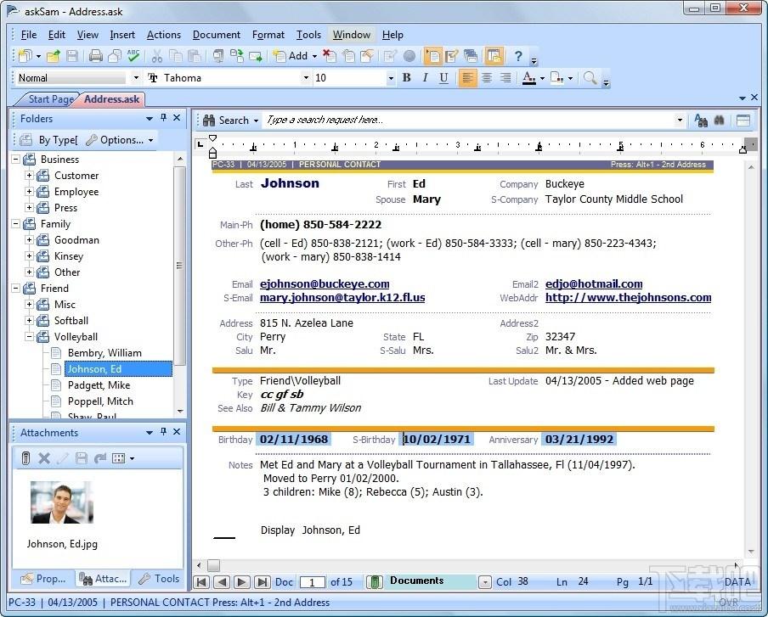Click the Print icon in the toolbar
The width and height of the screenshot is (768, 617).
point(95,57)
